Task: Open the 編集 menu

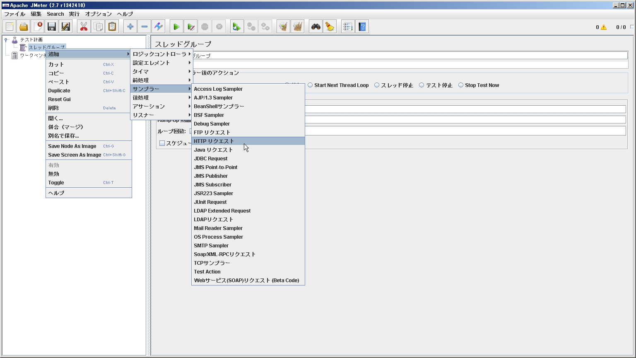Action: click(x=36, y=14)
